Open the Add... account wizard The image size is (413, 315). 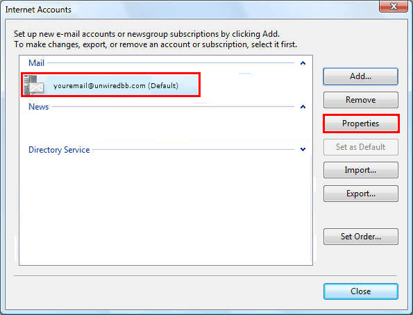click(x=360, y=76)
